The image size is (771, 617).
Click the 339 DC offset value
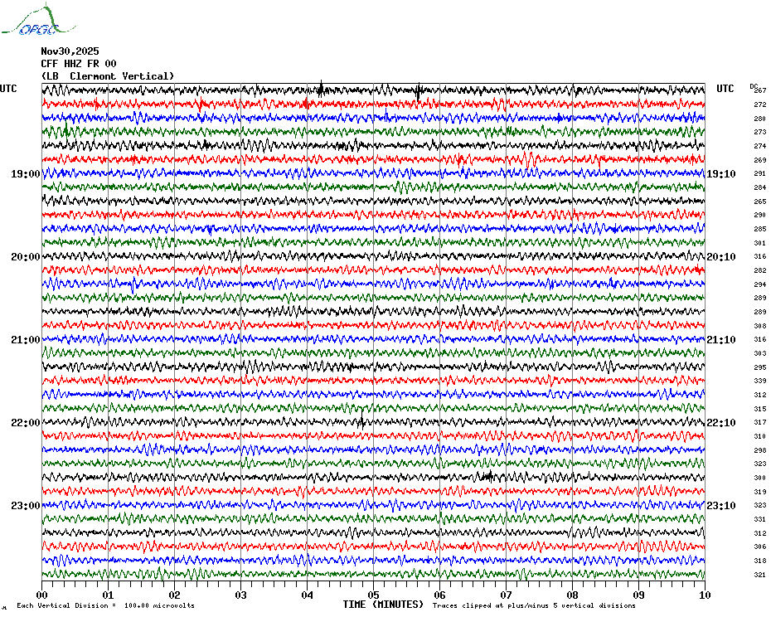(x=760, y=381)
